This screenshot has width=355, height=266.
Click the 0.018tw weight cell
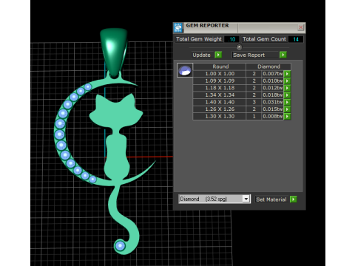tap(272, 95)
